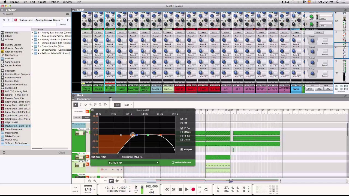Screen dimensions: 349x196
Task: Open the 1/16 quantize value dropdown
Action: coord(90,189)
